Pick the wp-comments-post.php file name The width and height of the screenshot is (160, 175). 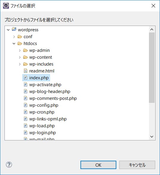53,98
